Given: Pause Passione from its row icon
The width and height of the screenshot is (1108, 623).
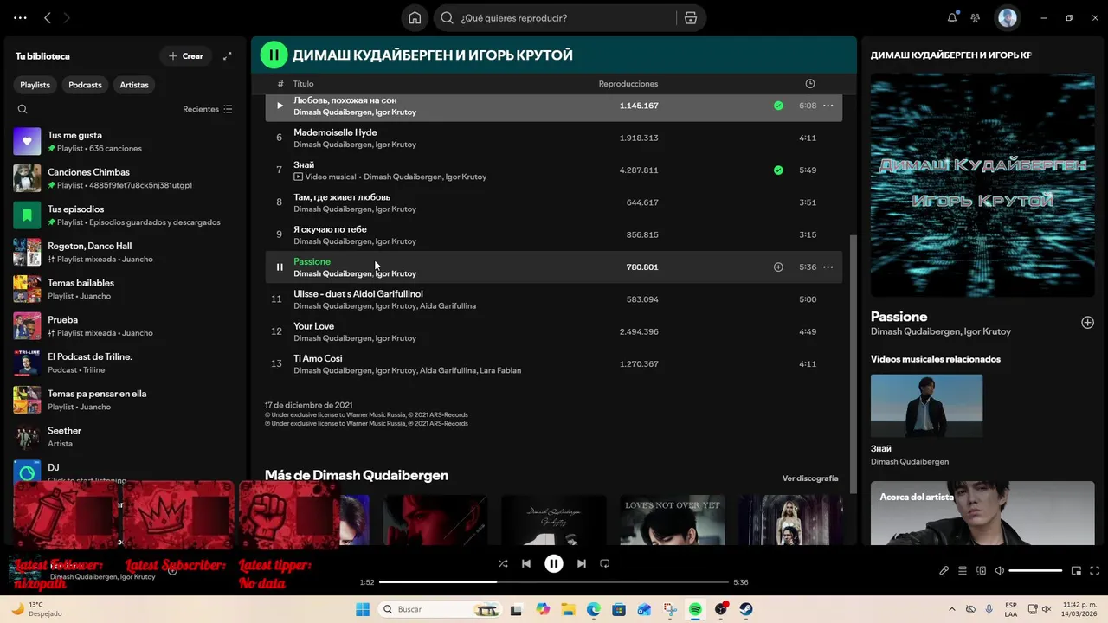Looking at the screenshot, I should click(280, 267).
